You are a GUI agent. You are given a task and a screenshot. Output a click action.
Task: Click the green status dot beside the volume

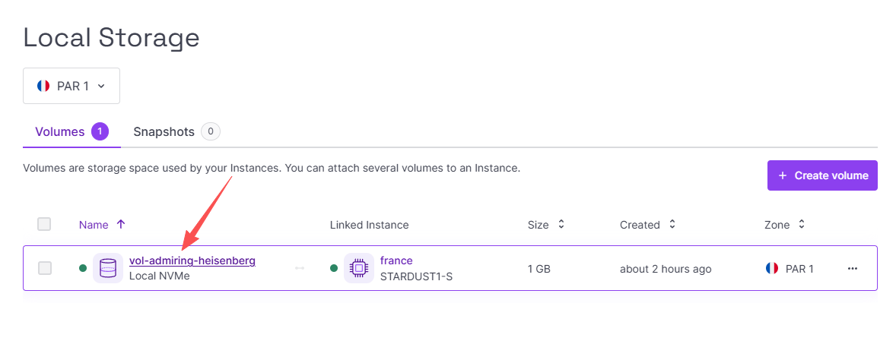click(83, 268)
